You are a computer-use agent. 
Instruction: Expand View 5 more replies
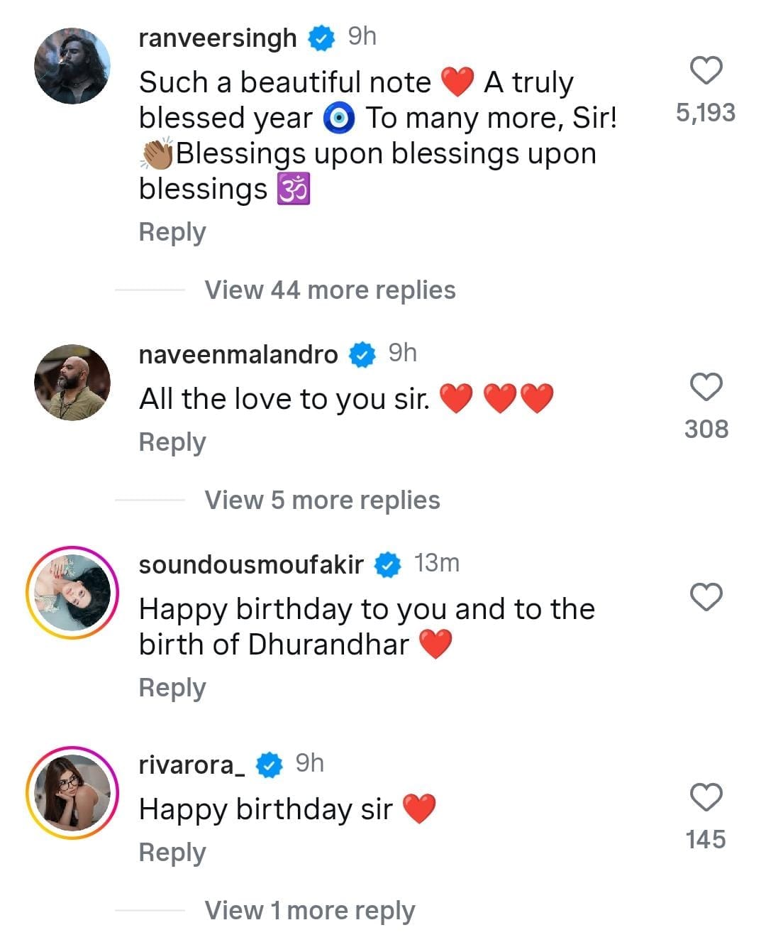pos(322,500)
